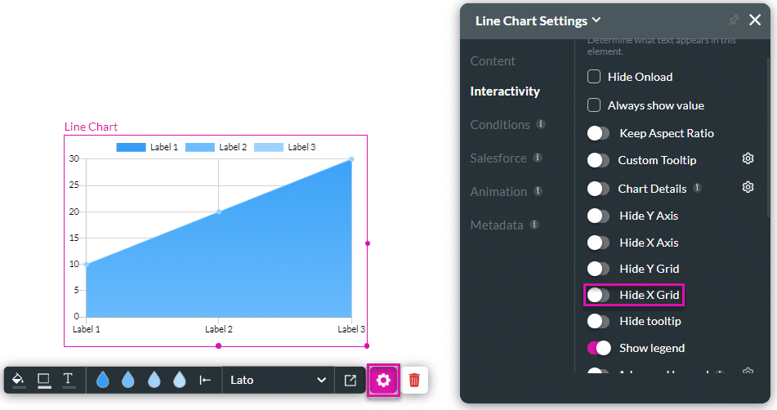Pick the darkest blue droplet color
The image size is (777, 410).
coord(103,380)
